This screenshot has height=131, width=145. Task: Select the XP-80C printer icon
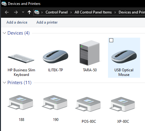122,104
